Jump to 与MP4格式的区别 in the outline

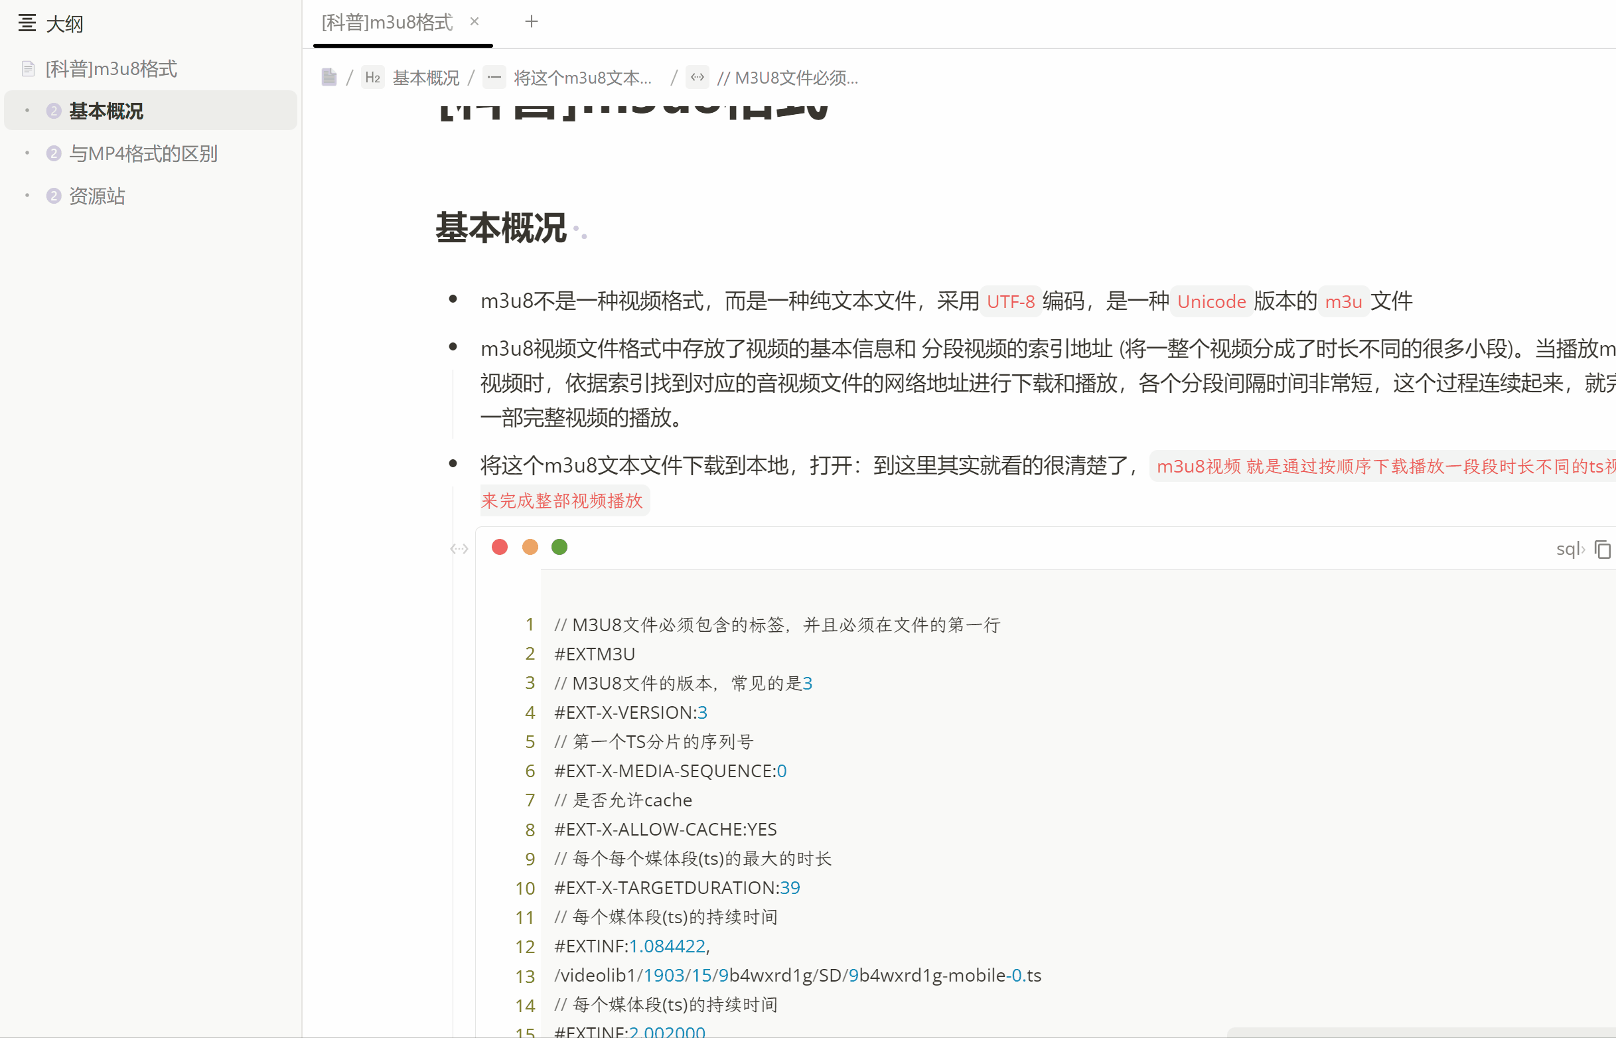click(x=143, y=154)
